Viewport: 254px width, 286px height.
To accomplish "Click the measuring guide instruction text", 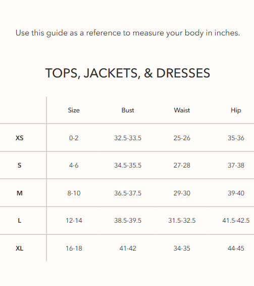I will 128,33.
